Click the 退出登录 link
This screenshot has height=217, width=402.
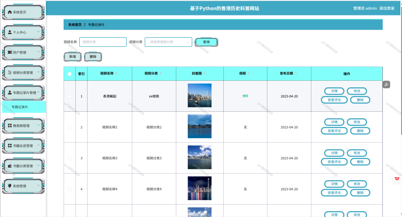[x=387, y=9]
